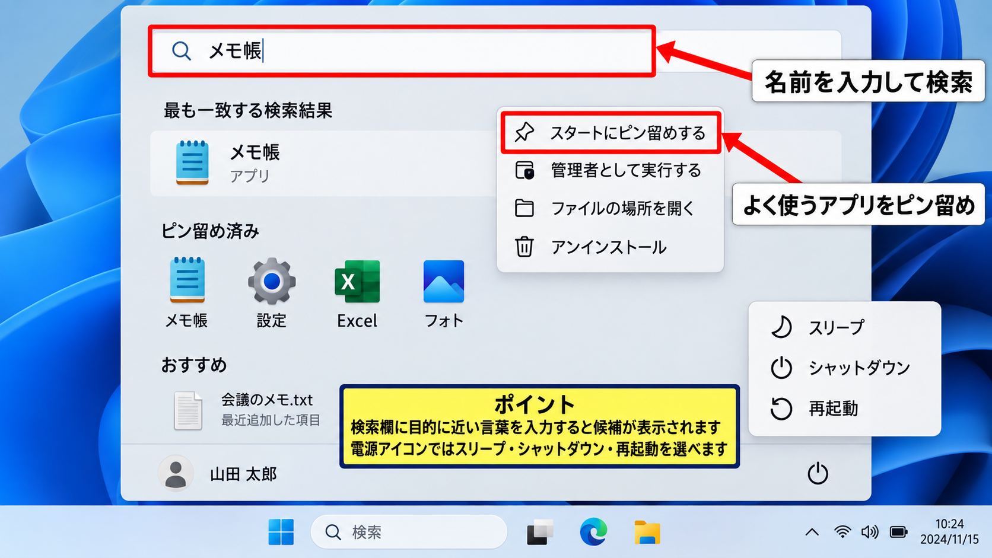Open recommended file 会議のメモ.txt

[x=246, y=409]
